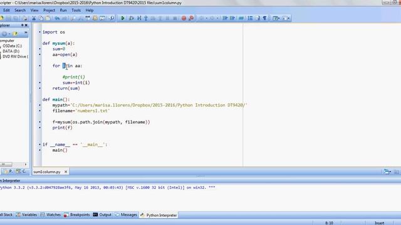
Task: Click the Paste clipboard icon
Action: (x=48, y=18)
